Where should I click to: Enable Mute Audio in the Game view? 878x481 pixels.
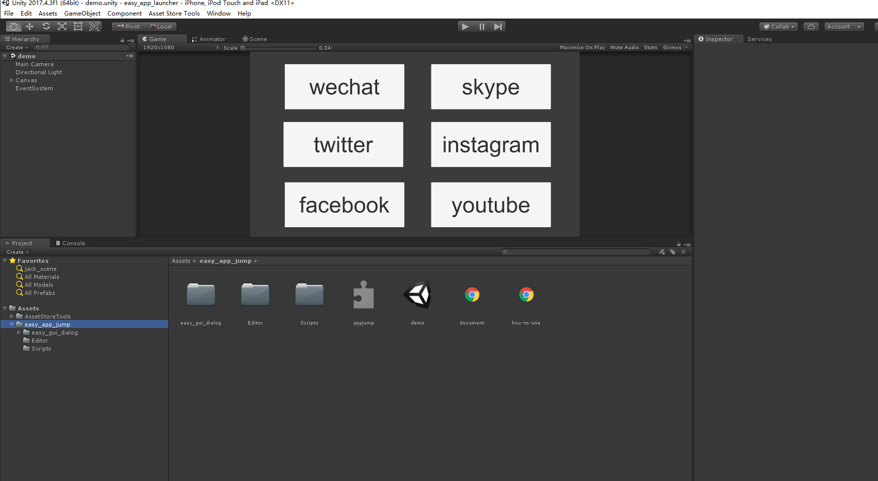pos(624,47)
